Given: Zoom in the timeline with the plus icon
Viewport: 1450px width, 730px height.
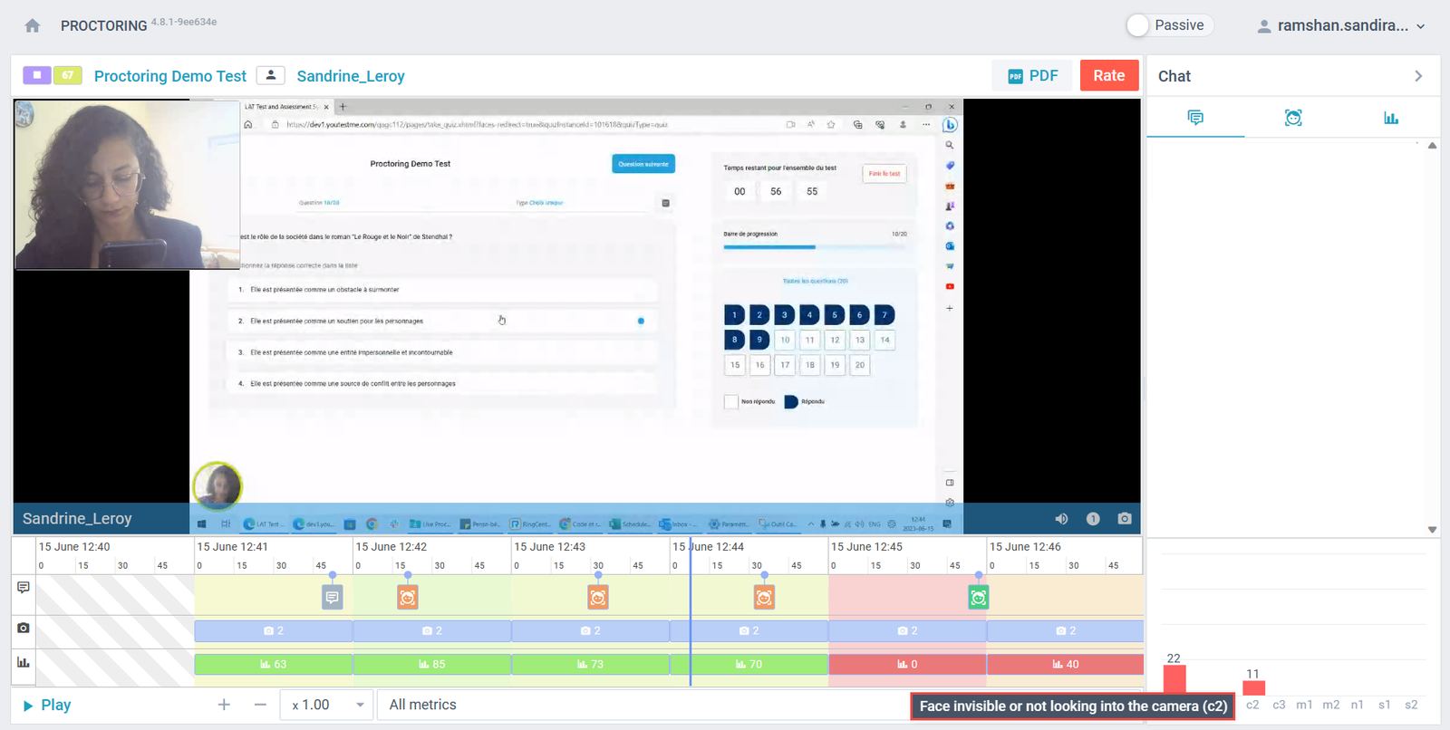Looking at the screenshot, I should pos(224,705).
